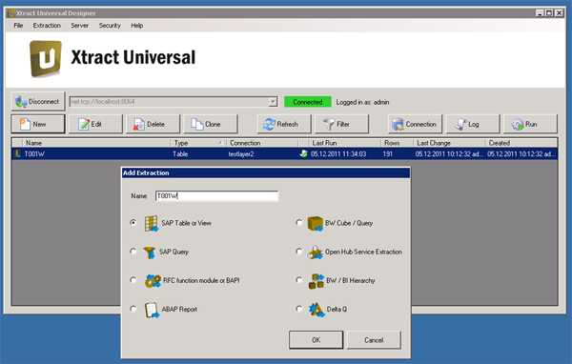This screenshot has height=364, width=572.
Task: Click the Last Run column header
Action: click(x=345, y=143)
